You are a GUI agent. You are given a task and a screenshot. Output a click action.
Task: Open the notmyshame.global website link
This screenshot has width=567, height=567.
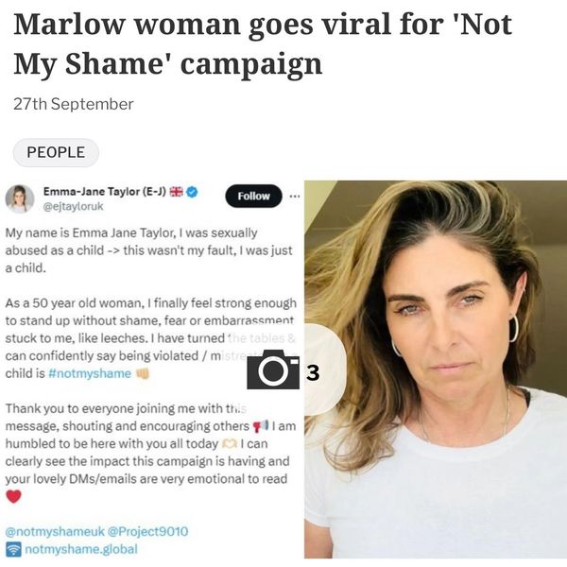pos(81,549)
